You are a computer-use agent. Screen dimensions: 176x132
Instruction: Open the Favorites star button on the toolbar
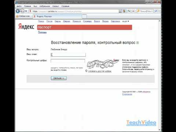[23, 16]
